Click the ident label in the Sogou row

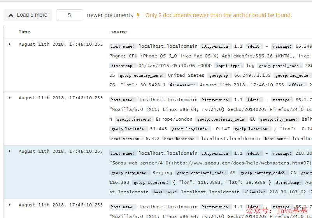click(x=254, y=153)
